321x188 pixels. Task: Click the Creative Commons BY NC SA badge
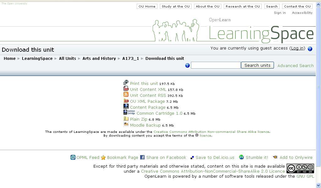click(x=300, y=168)
